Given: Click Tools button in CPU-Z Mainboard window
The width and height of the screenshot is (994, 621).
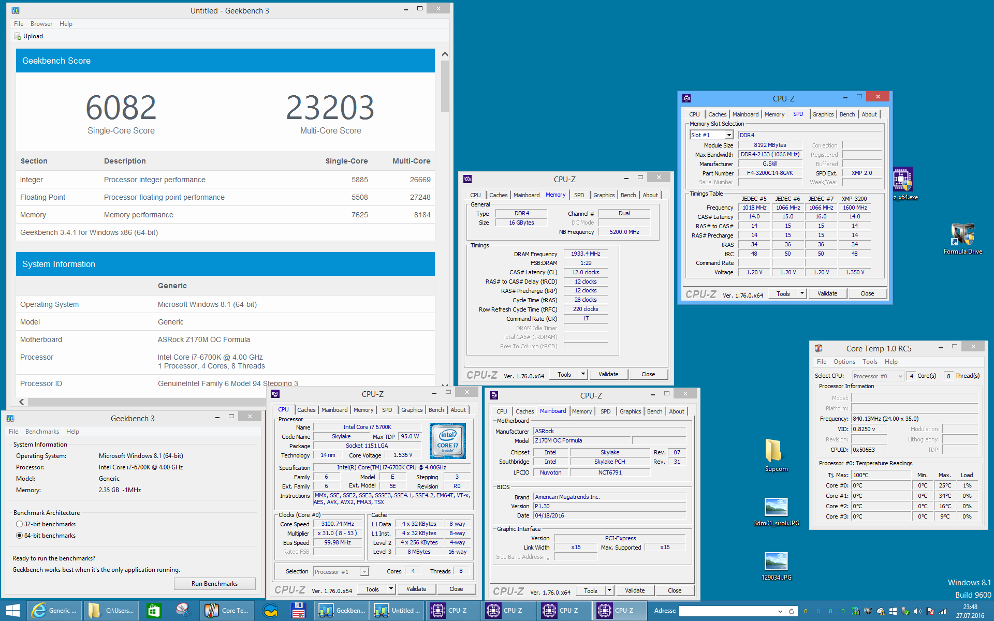Looking at the screenshot, I should [x=590, y=590].
